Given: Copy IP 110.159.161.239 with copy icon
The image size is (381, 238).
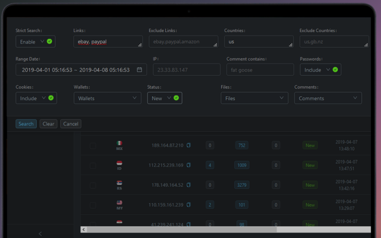Looking at the screenshot, I should [189, 205].
